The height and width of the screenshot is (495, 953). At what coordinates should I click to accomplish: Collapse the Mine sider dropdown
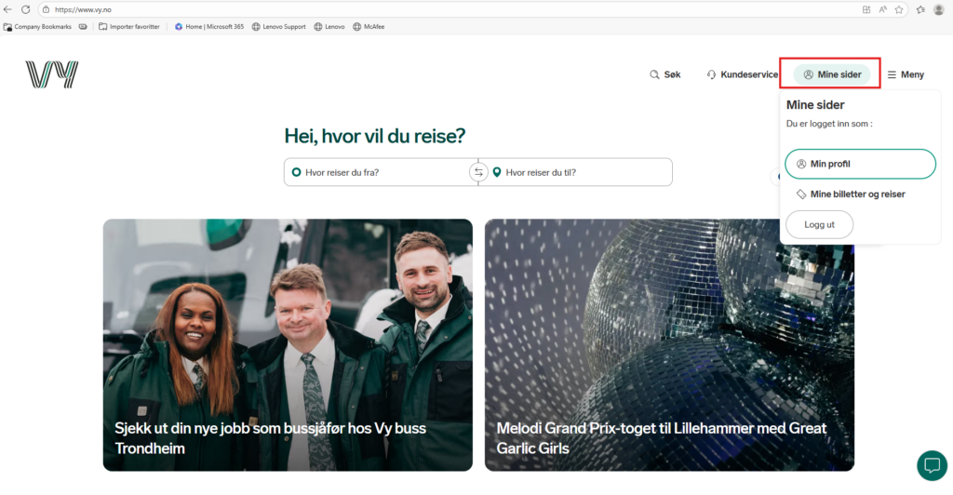(x=832, y=74)
